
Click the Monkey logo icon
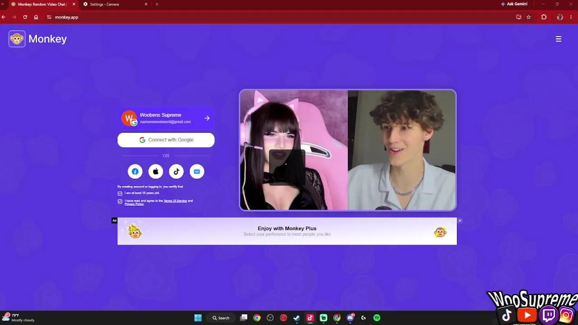tap(17, 39)
